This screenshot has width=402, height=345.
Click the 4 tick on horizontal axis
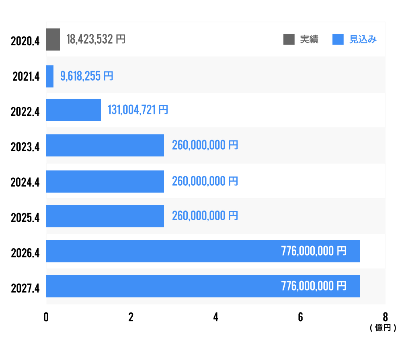(216, 317)
